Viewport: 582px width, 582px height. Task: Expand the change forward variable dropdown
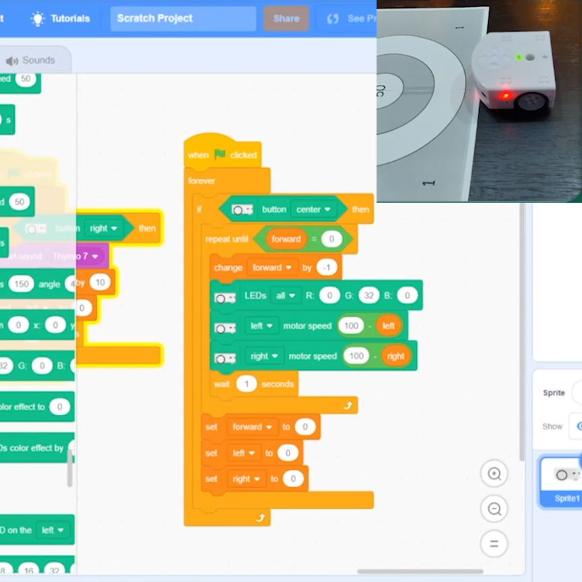tap(271, 267)
